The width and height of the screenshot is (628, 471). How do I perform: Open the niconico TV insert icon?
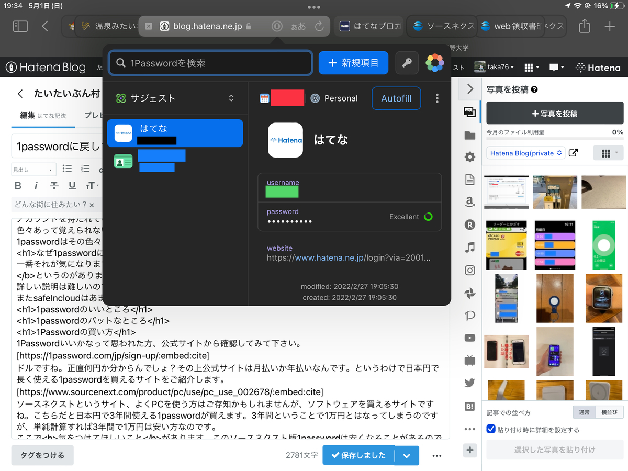click(469, 361)
